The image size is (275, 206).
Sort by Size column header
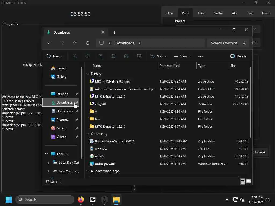[x=239, y=66]
